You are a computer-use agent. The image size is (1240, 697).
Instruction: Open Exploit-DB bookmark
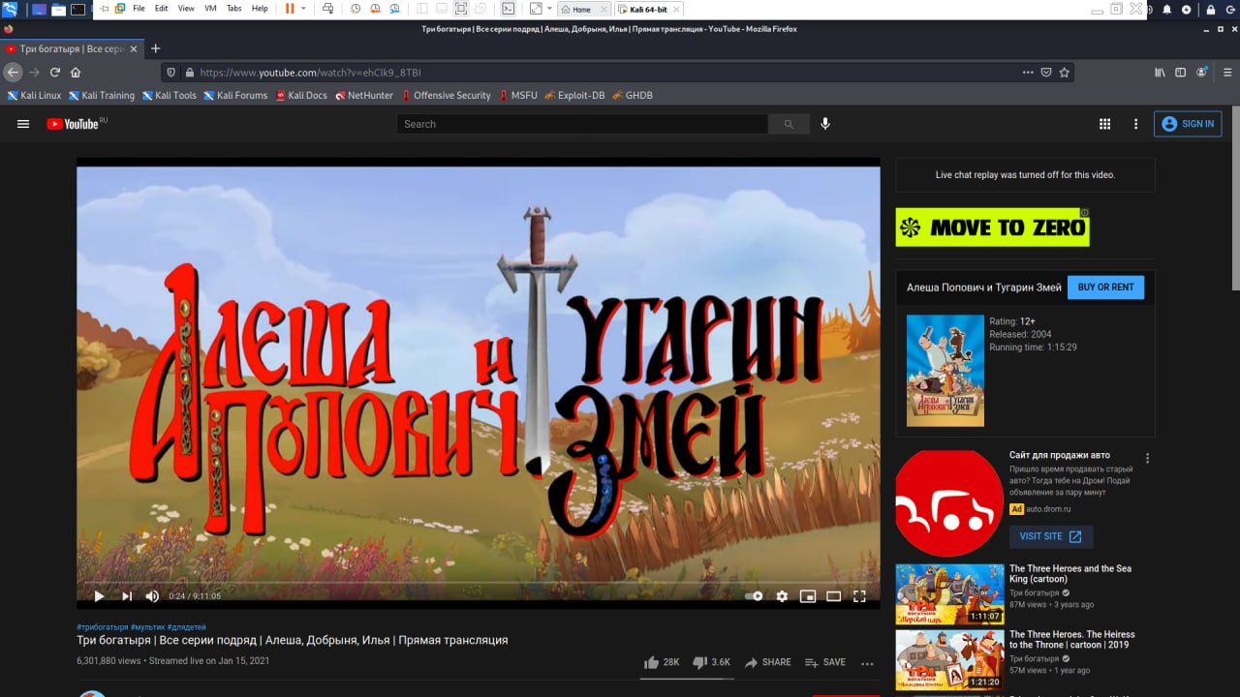point(573,96)
